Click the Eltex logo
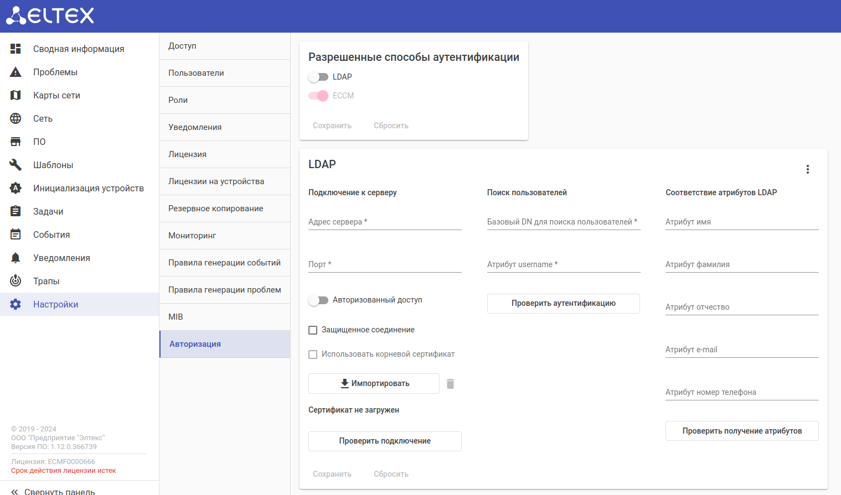This screenshot has width=841, height=495. tap(50, 15)
